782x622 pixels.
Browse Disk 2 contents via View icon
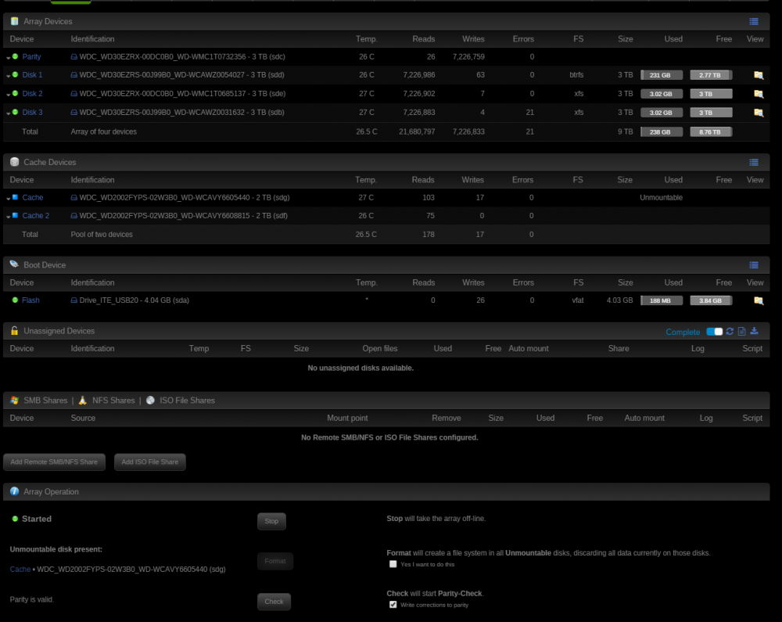pyautogui.click(x=759, y=94)
